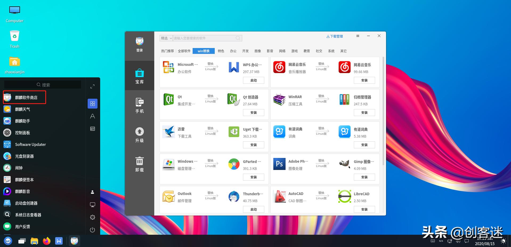This screenshot has width=511, height=247.
Task: Open WPS from the taskbar
Action: pos(59,241)
